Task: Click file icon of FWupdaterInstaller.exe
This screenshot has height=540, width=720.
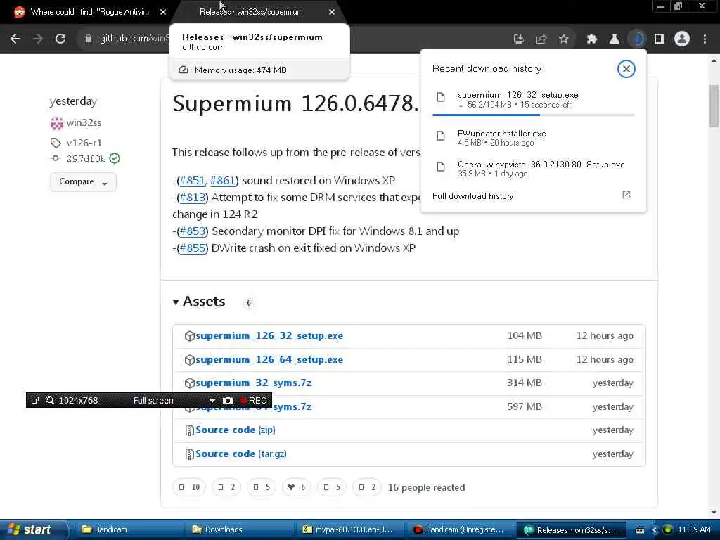Action: coord(441,136)
